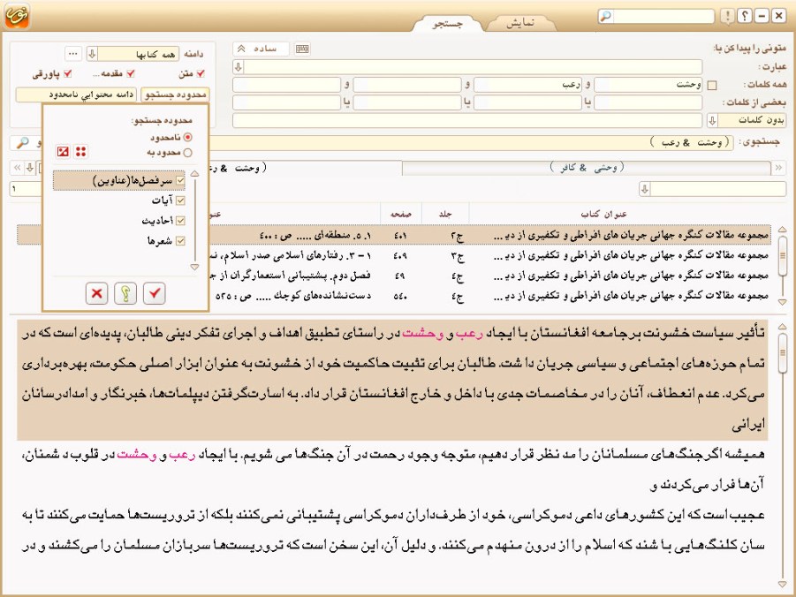
Task: Click the محدوده جستجو button
Action: 175,94
